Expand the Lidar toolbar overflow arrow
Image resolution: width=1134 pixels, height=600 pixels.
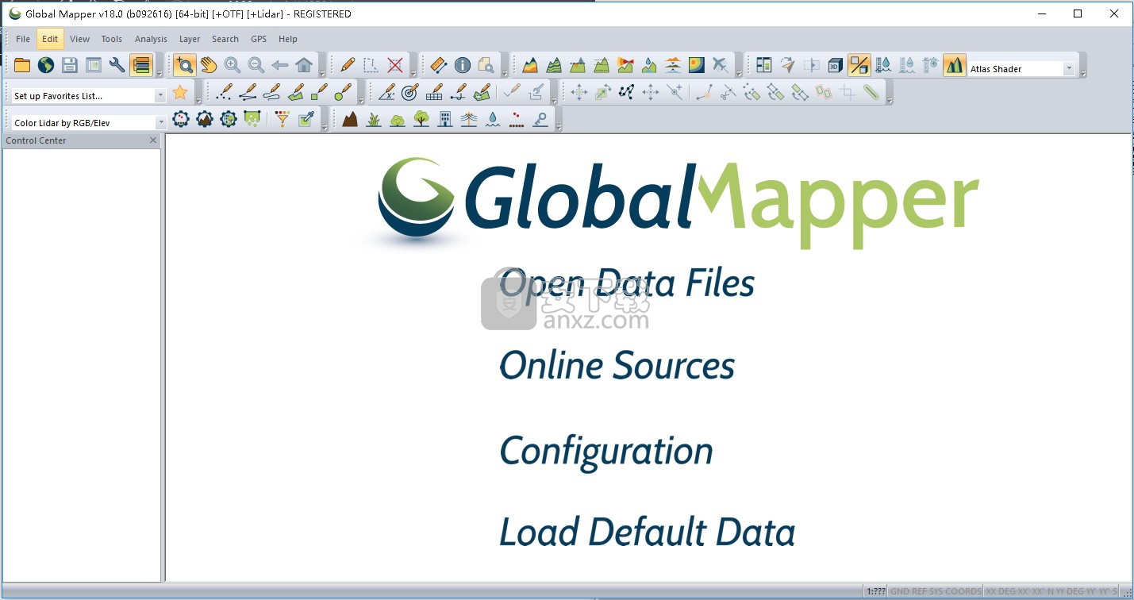click(x=325, y=128)
